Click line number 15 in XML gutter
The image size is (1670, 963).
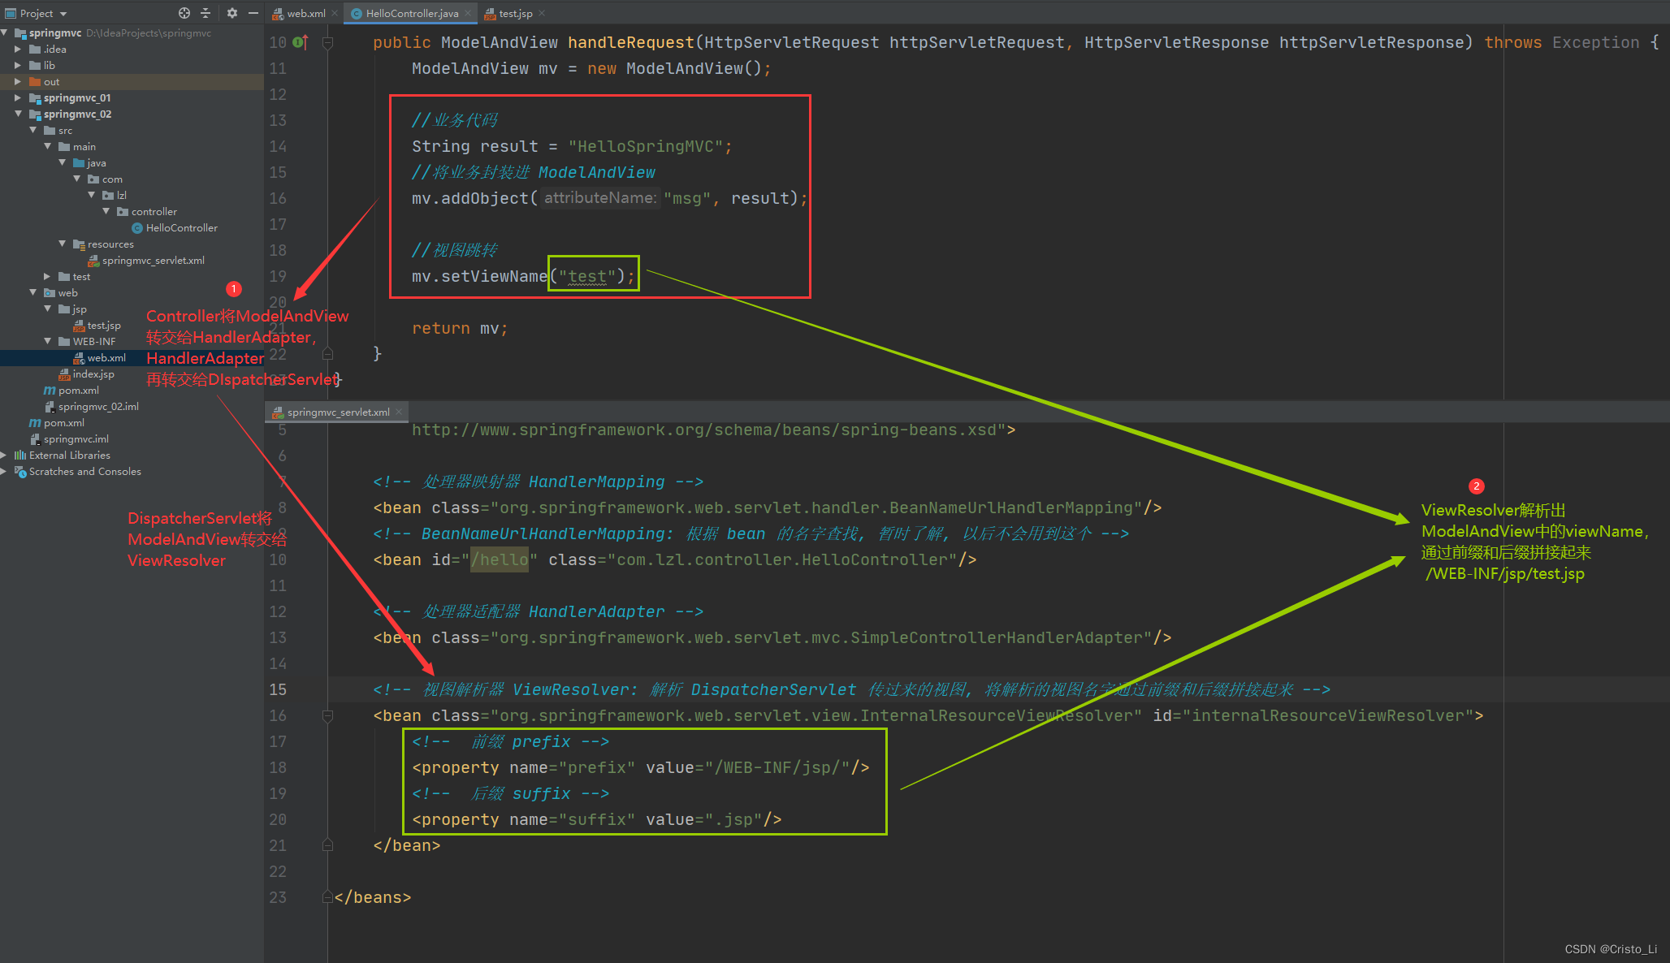[278, 689]
